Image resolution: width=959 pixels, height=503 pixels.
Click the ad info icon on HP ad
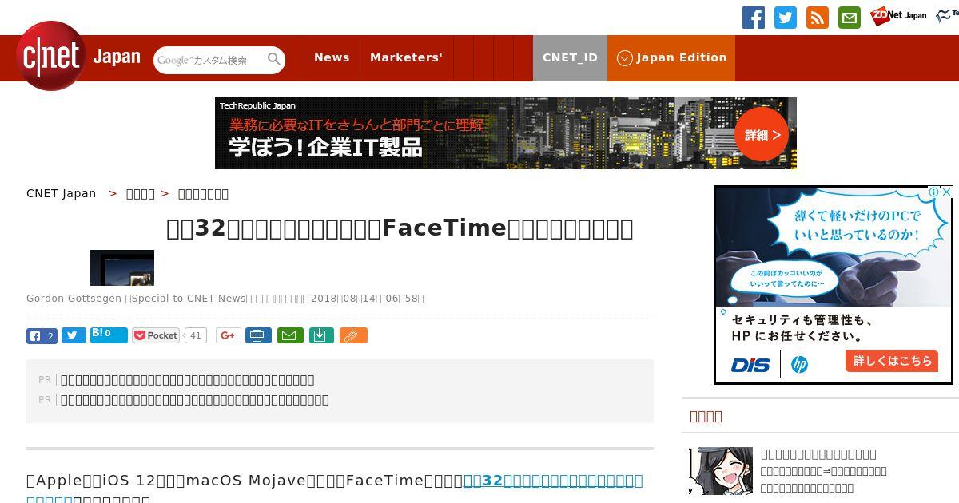pos(933,192)
